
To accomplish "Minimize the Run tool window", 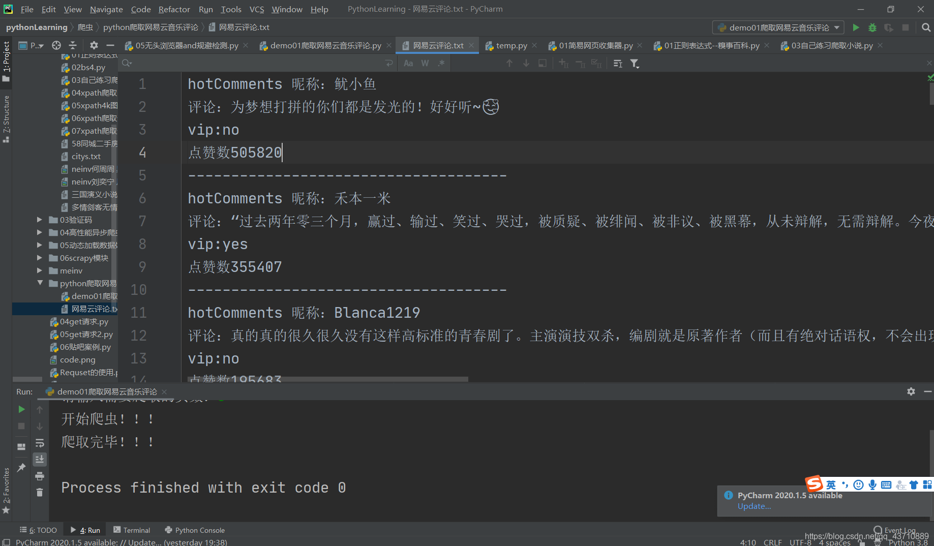I will click(927, 391).
